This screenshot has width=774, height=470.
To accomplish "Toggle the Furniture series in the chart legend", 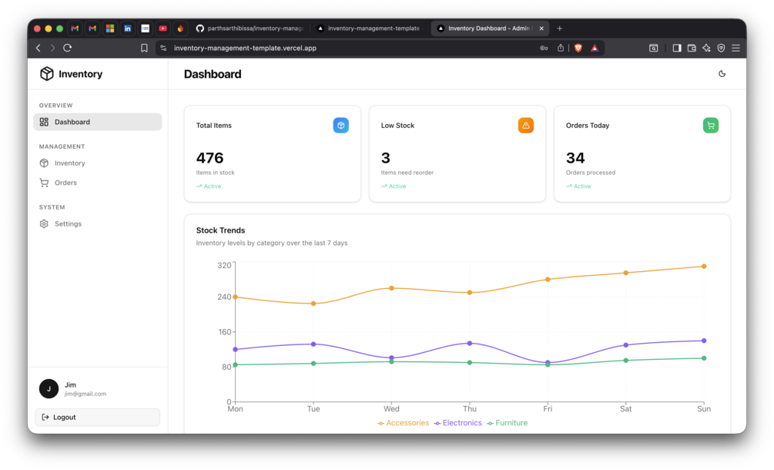I will pos(507,423).
